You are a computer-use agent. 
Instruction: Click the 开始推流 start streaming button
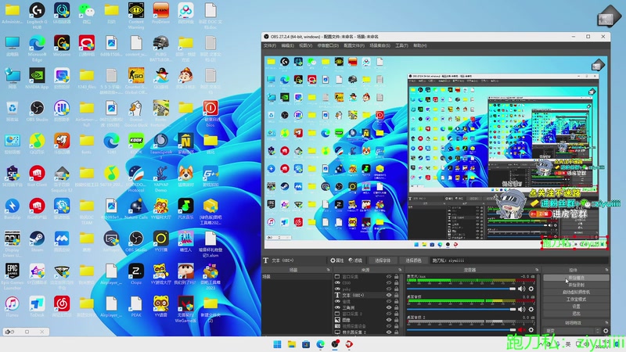tap(576, 278)
